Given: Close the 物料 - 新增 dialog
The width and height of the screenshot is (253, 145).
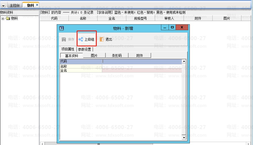Looking at the screenshot, I should tap(182, 27).
